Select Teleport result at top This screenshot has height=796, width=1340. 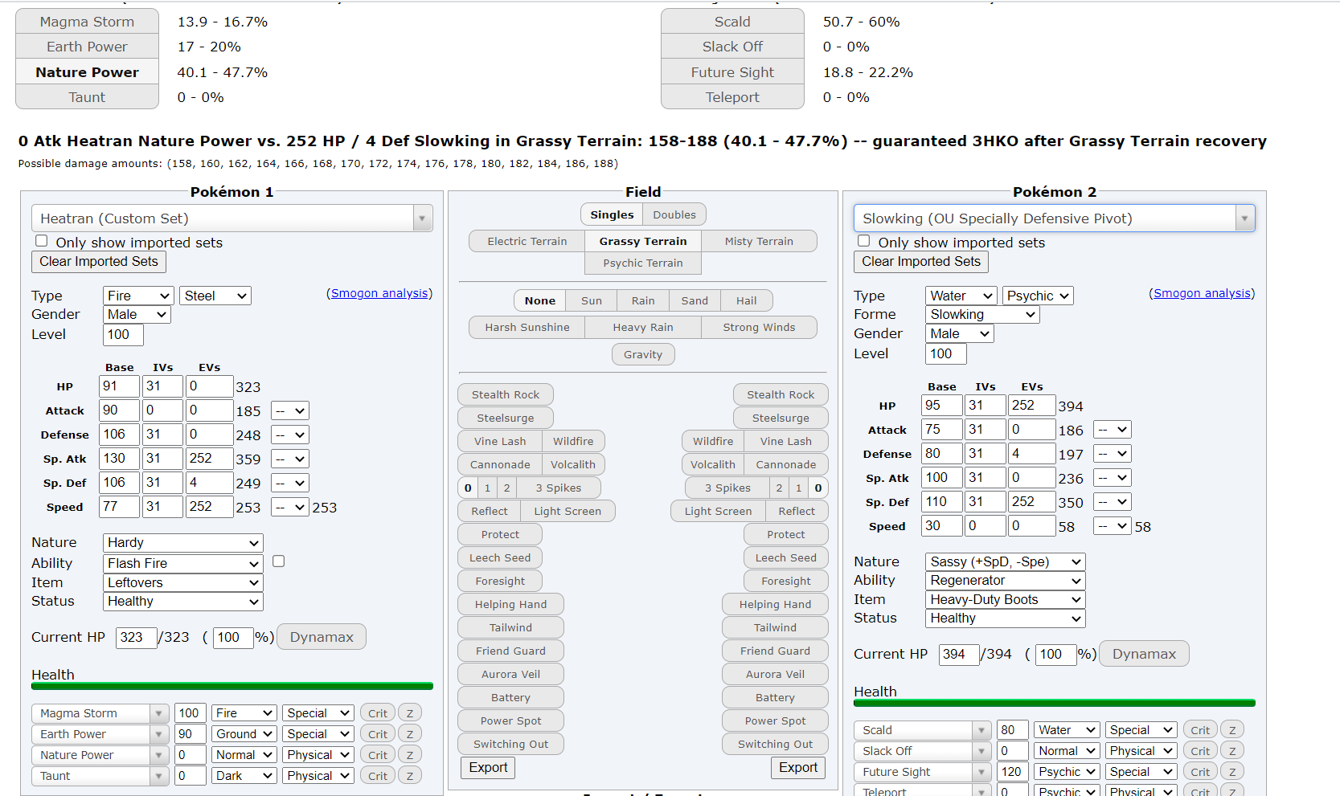(x=732, y=97)
